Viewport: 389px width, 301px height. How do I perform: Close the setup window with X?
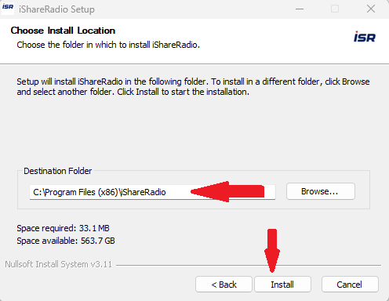click(371, 9)
